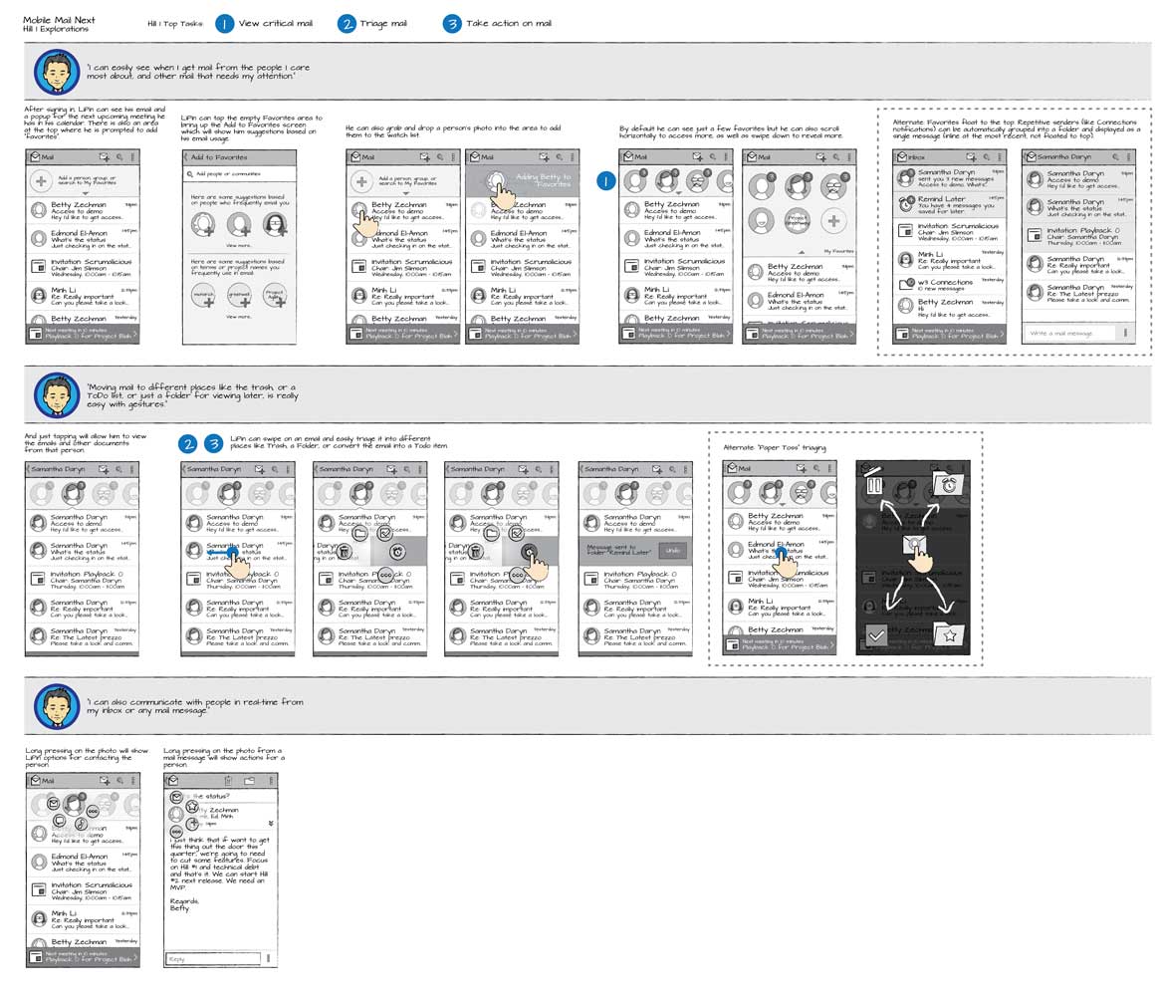Screen dimensions: 1161x996
Task: Open View more under people suggestions
Action: click(x=239, y=244)
